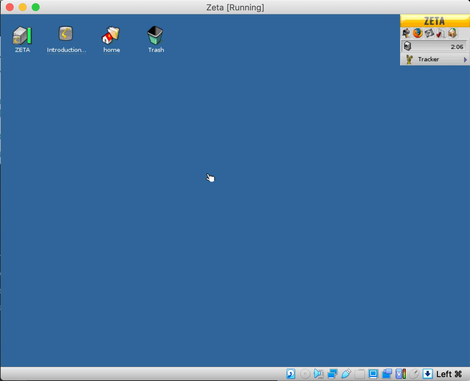The image size is (470, 381).
Task: Click the hard disk activity indicator
Action: 291,374
